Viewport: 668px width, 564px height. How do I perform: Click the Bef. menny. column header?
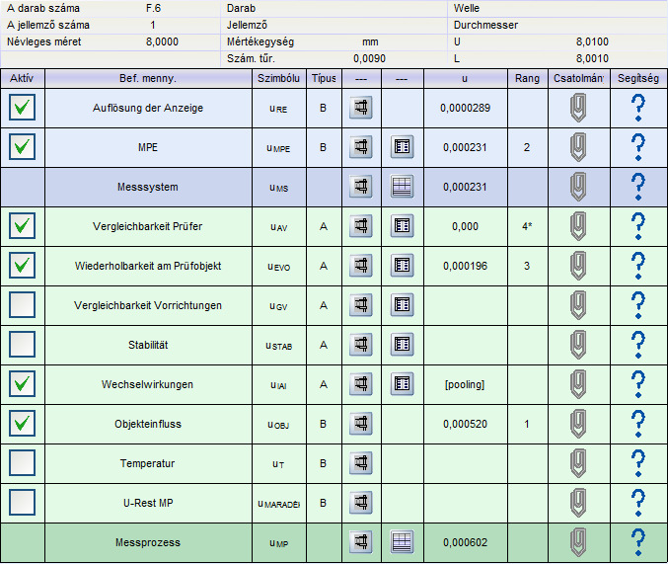click(x=148, y=78)
